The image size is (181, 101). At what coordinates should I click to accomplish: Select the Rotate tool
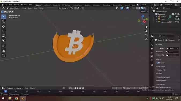(4, 31)
